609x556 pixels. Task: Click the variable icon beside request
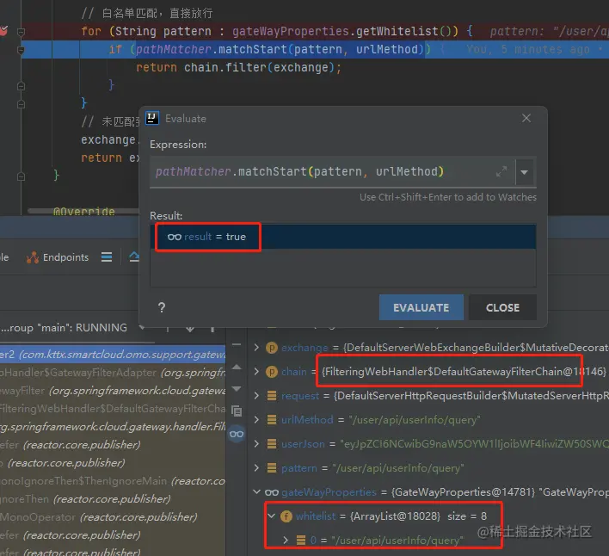pyautogui.click(x=272, y=396)
